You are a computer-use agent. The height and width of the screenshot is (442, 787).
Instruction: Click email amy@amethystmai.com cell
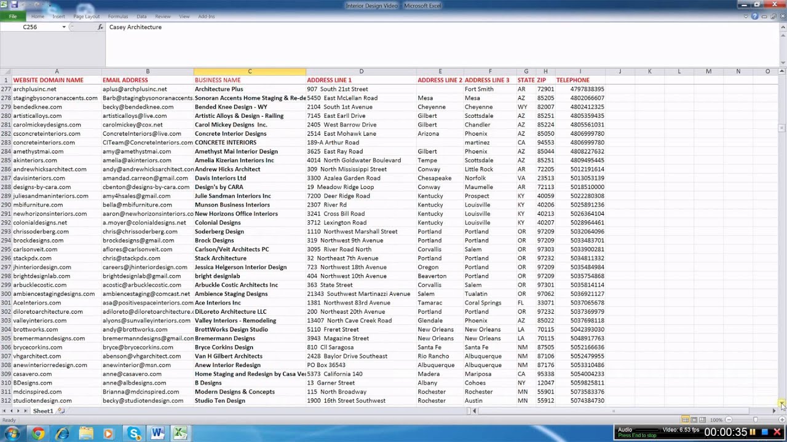(148, 152)
